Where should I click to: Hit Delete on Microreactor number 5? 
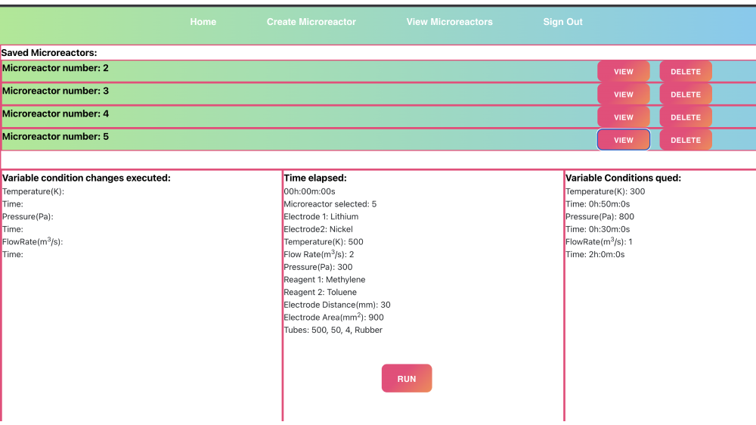pyautogui.click(x=685, y=140)
